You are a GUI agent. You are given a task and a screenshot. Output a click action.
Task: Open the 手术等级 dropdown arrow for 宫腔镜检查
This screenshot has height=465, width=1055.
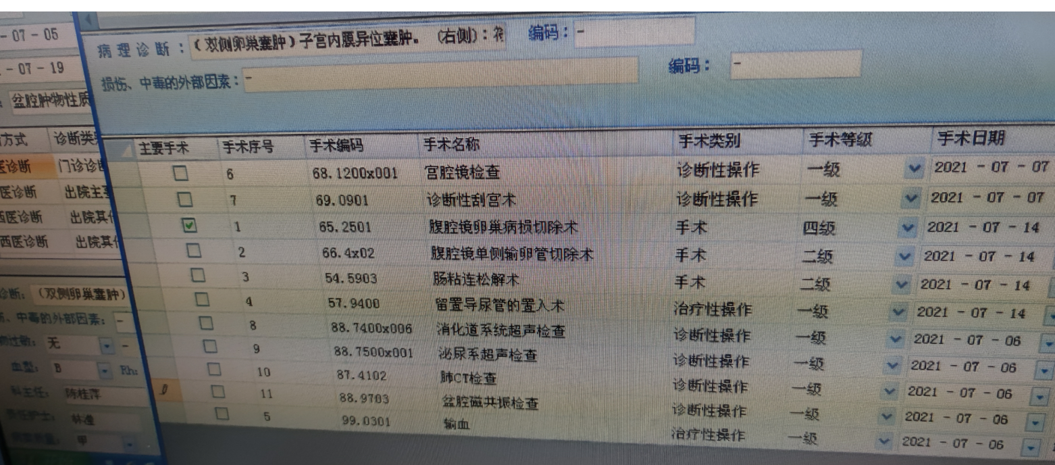point(915,168)
